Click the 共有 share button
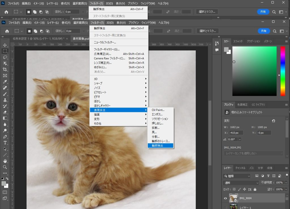Image resolution: width=290 pixels, height=209 pixels. [x=264, y=31]
